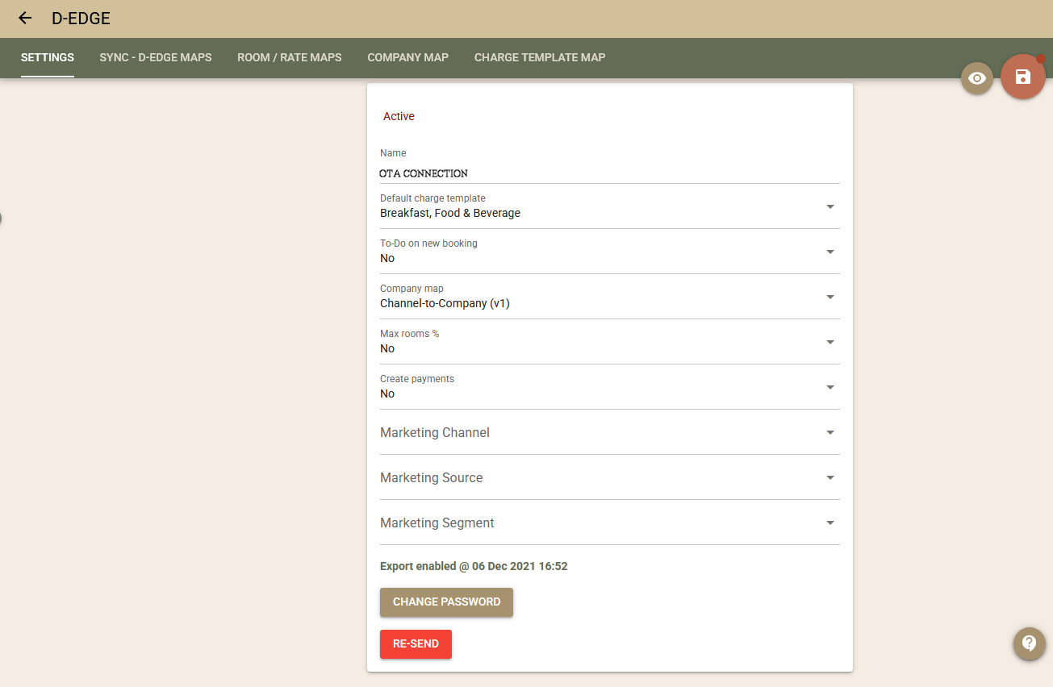
Task: Toggle the Active status label
Action: click(x=399, y=116)
